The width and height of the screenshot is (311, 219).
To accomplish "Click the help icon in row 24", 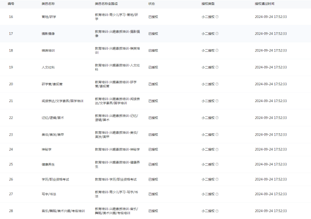I will 217,150.
